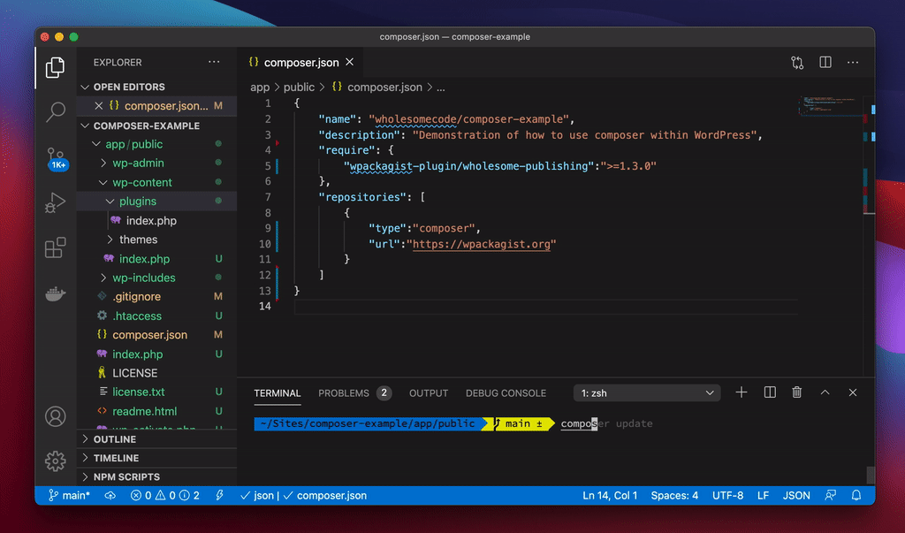Open the Accounts icon

click(56, 416)
